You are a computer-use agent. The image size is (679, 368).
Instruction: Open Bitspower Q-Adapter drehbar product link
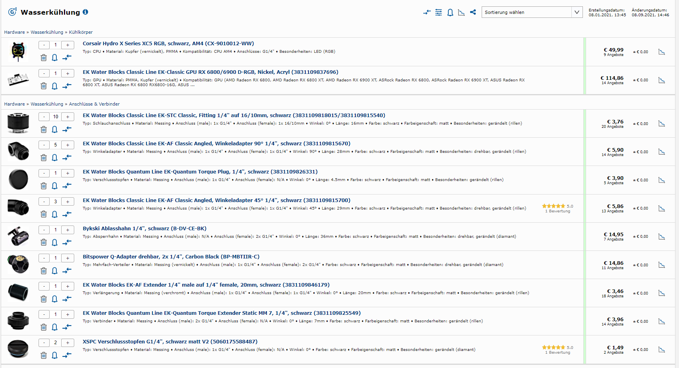pyautogui.click(x=171, y=257)
